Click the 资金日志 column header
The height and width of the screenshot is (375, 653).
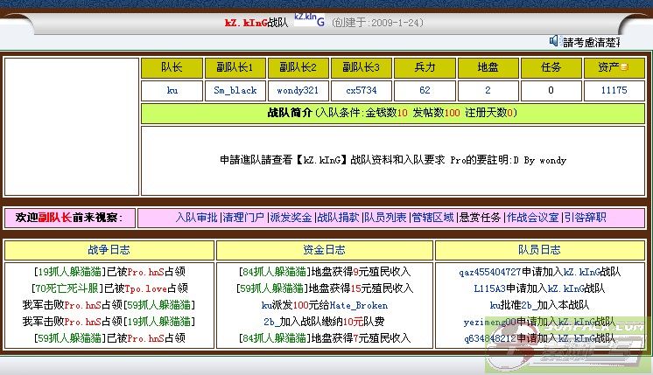[324, 250]
